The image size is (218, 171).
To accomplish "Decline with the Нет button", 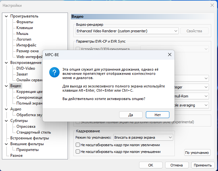I will 157,115.
